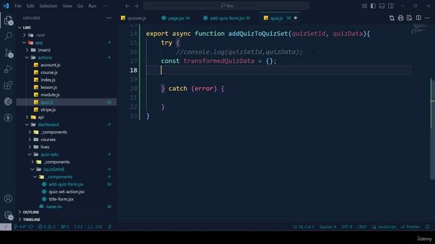Expand the courses folder
Image resolution: width=435 pixels, height=244 pixels.
click(30, 140)
